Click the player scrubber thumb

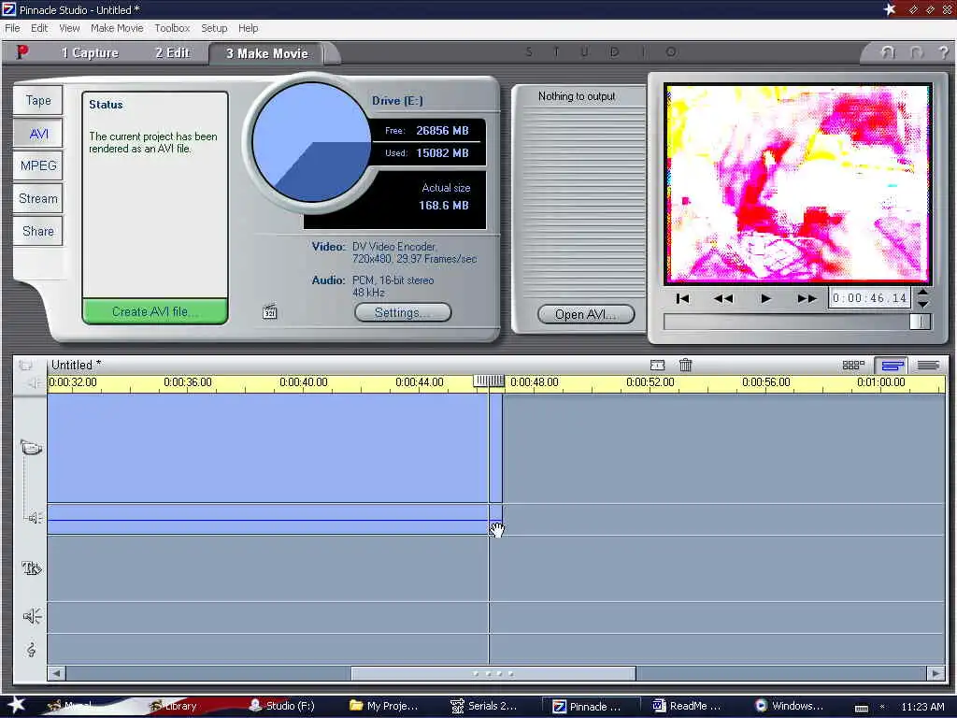pos(920,322)
